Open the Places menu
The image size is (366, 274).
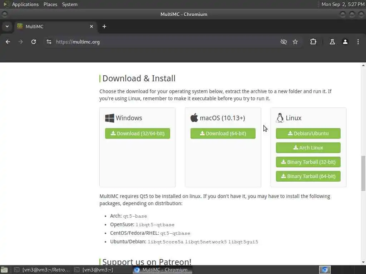[50, 4]
